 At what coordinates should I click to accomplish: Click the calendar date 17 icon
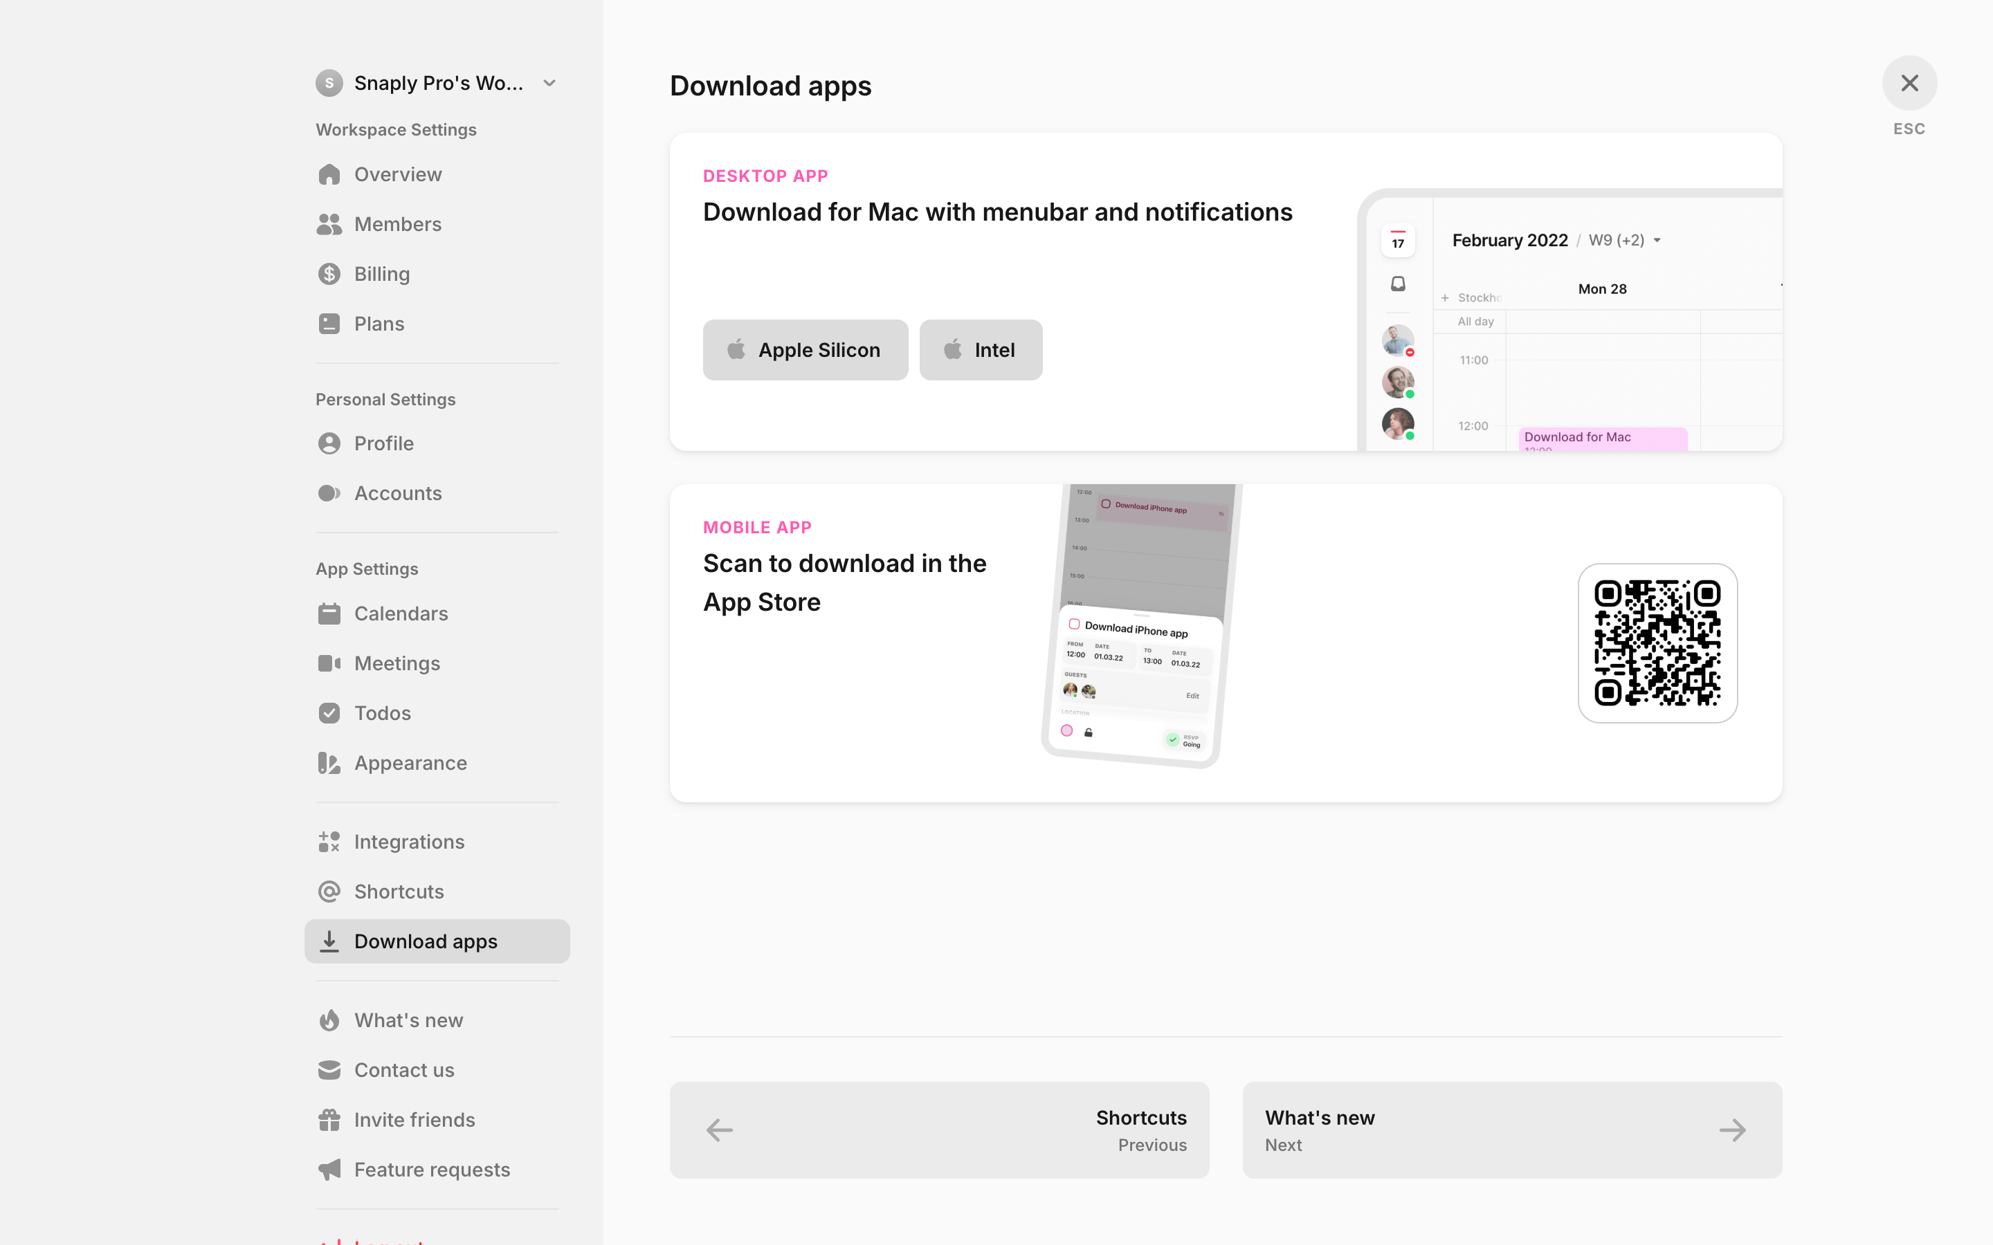1399,241
